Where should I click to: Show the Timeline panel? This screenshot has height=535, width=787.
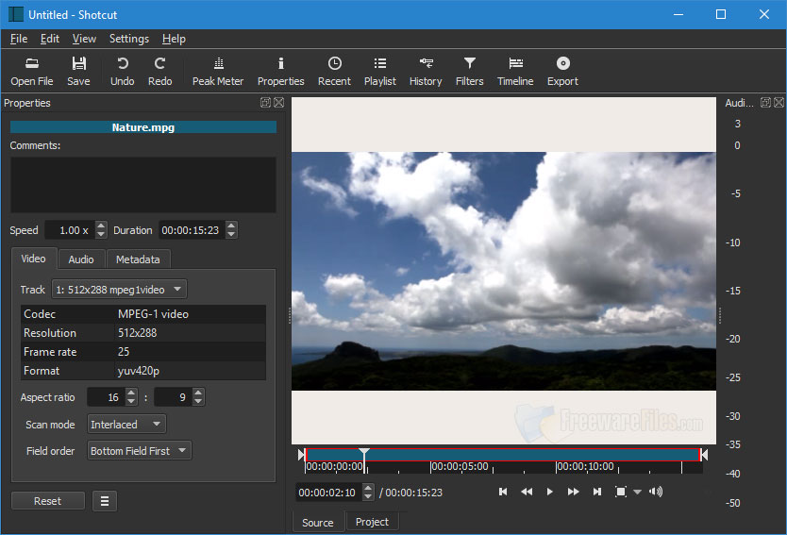point(515,71)
